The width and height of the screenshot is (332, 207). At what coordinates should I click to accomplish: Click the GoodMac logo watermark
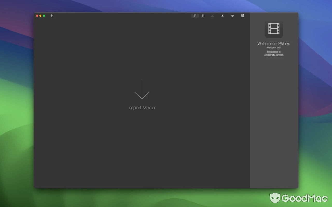point(298,198)
